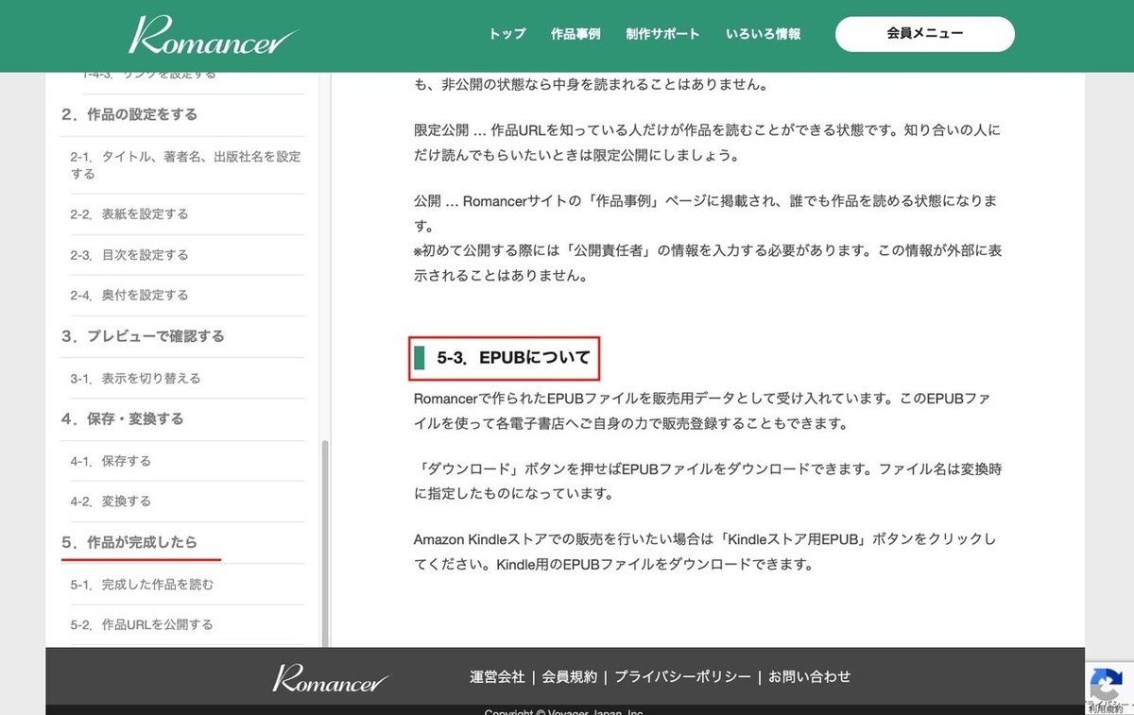Open sidebar item 4-2．変換する

[111, 502]
